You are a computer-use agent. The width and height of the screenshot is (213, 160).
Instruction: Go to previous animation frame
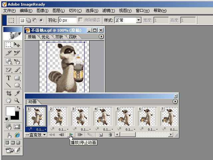pyautogui.click(x=61, y=135)
